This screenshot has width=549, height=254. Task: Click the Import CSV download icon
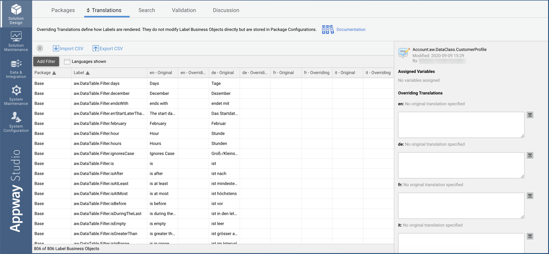pyautogui.click(x=56, y=48)
